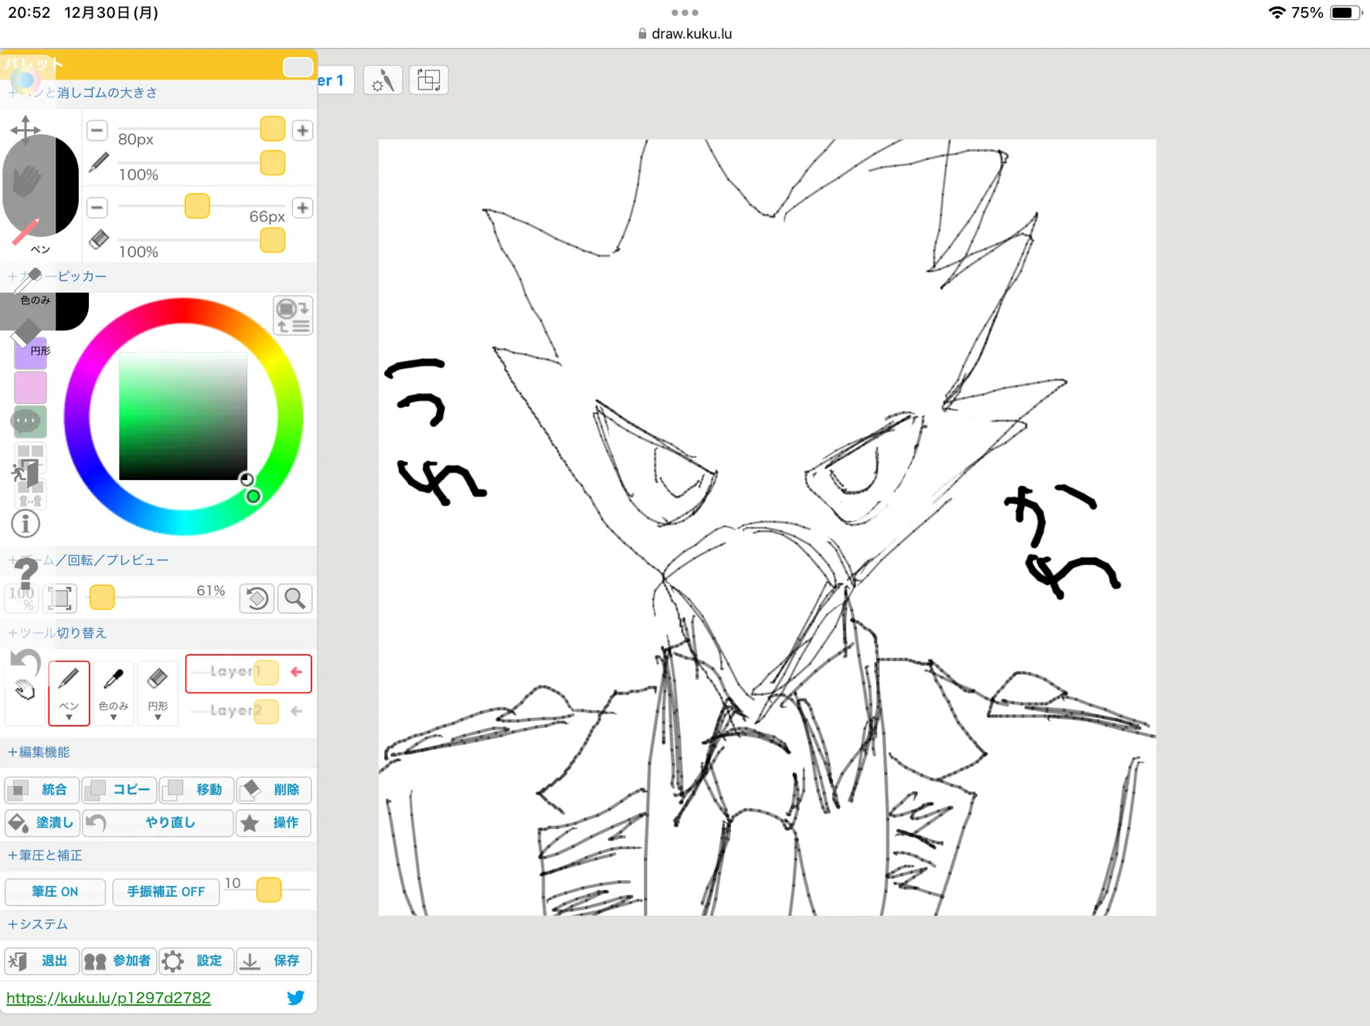Click the stabilizer strength slider handle
The image size is (1370, 1026).
[269, 889]
